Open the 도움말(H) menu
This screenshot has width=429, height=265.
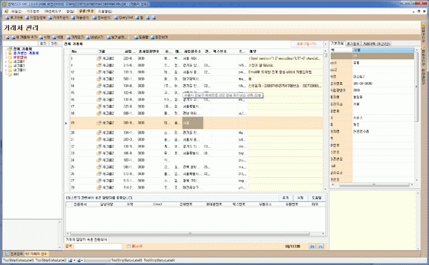pyautogui.click(x=105, y=11)
